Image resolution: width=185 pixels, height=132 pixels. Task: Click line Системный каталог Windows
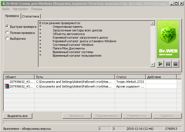tap(73, 45)
